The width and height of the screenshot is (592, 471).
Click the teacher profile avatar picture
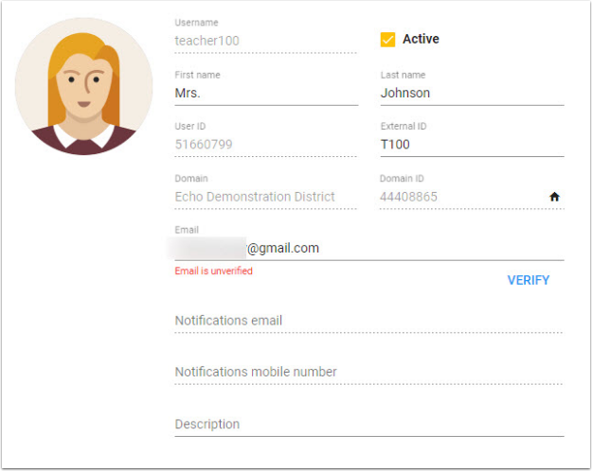pyautogui.click(x=83, y=86)
